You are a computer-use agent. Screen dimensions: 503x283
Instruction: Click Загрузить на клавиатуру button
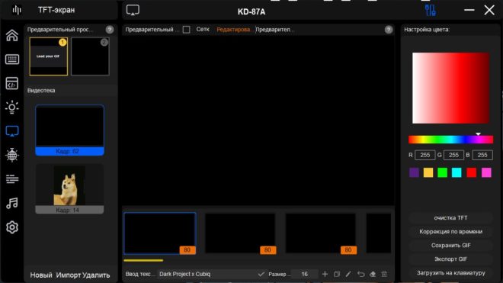click(x=450, y=273)
